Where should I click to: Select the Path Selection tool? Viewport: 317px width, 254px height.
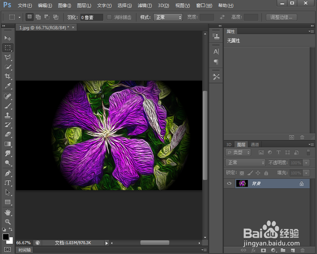[8, 192]
